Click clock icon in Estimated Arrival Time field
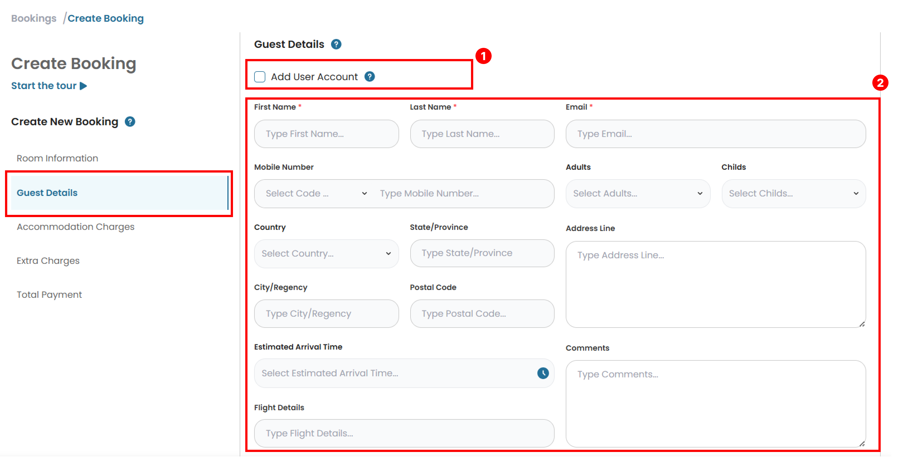The image size is (908, 467). [x=542, y=373]
